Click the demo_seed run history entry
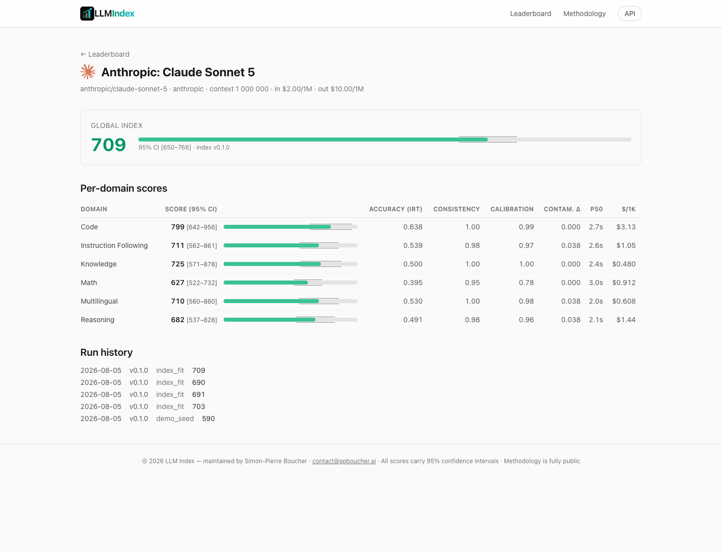 (147, 419)
